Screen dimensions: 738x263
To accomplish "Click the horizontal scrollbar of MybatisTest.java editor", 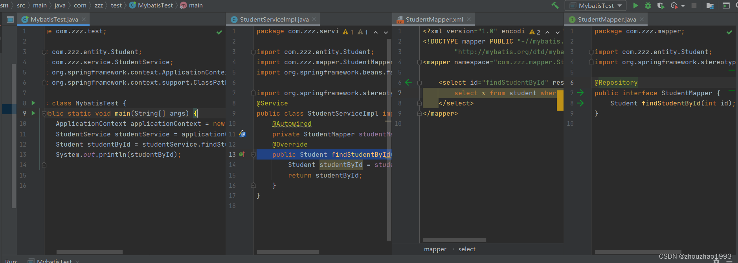I will 90,252.
